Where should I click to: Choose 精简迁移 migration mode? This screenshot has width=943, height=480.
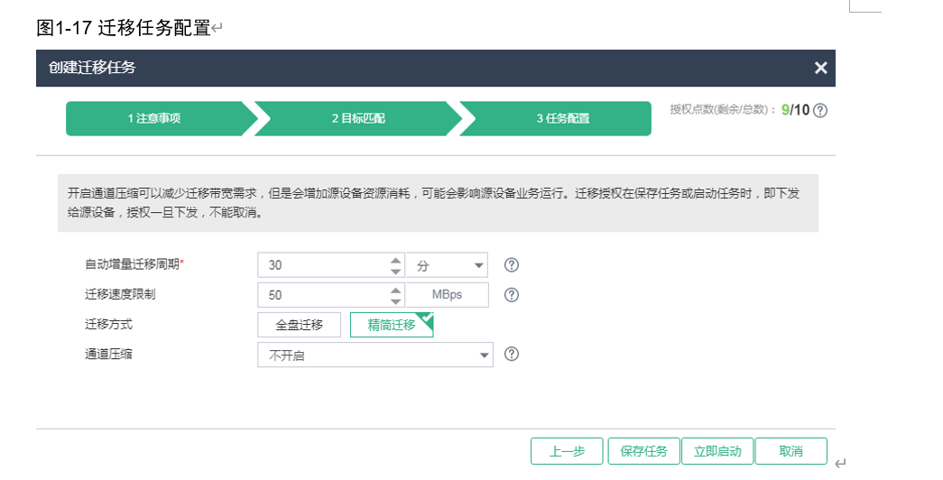pos(392,325)
